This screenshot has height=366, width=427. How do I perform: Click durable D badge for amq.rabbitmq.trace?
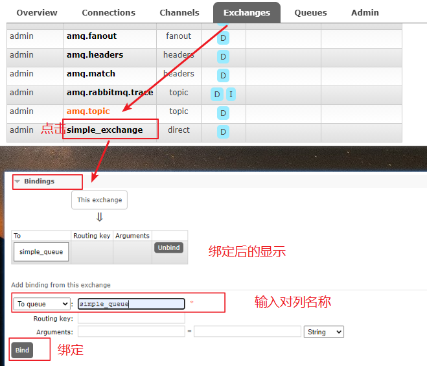coord(217,95)
